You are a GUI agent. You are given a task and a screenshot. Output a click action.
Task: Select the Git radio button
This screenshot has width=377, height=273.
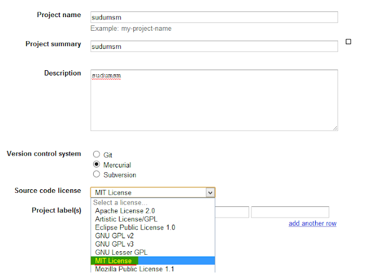coord(97,154)
